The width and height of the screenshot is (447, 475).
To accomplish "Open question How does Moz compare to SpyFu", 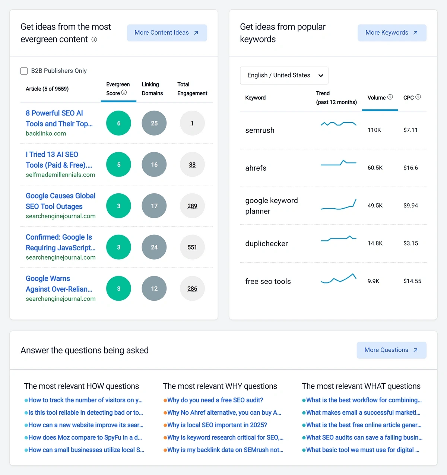I will 85,437.
